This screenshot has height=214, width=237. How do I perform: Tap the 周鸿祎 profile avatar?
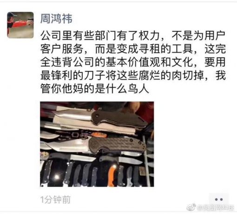[x=20, y=25]
